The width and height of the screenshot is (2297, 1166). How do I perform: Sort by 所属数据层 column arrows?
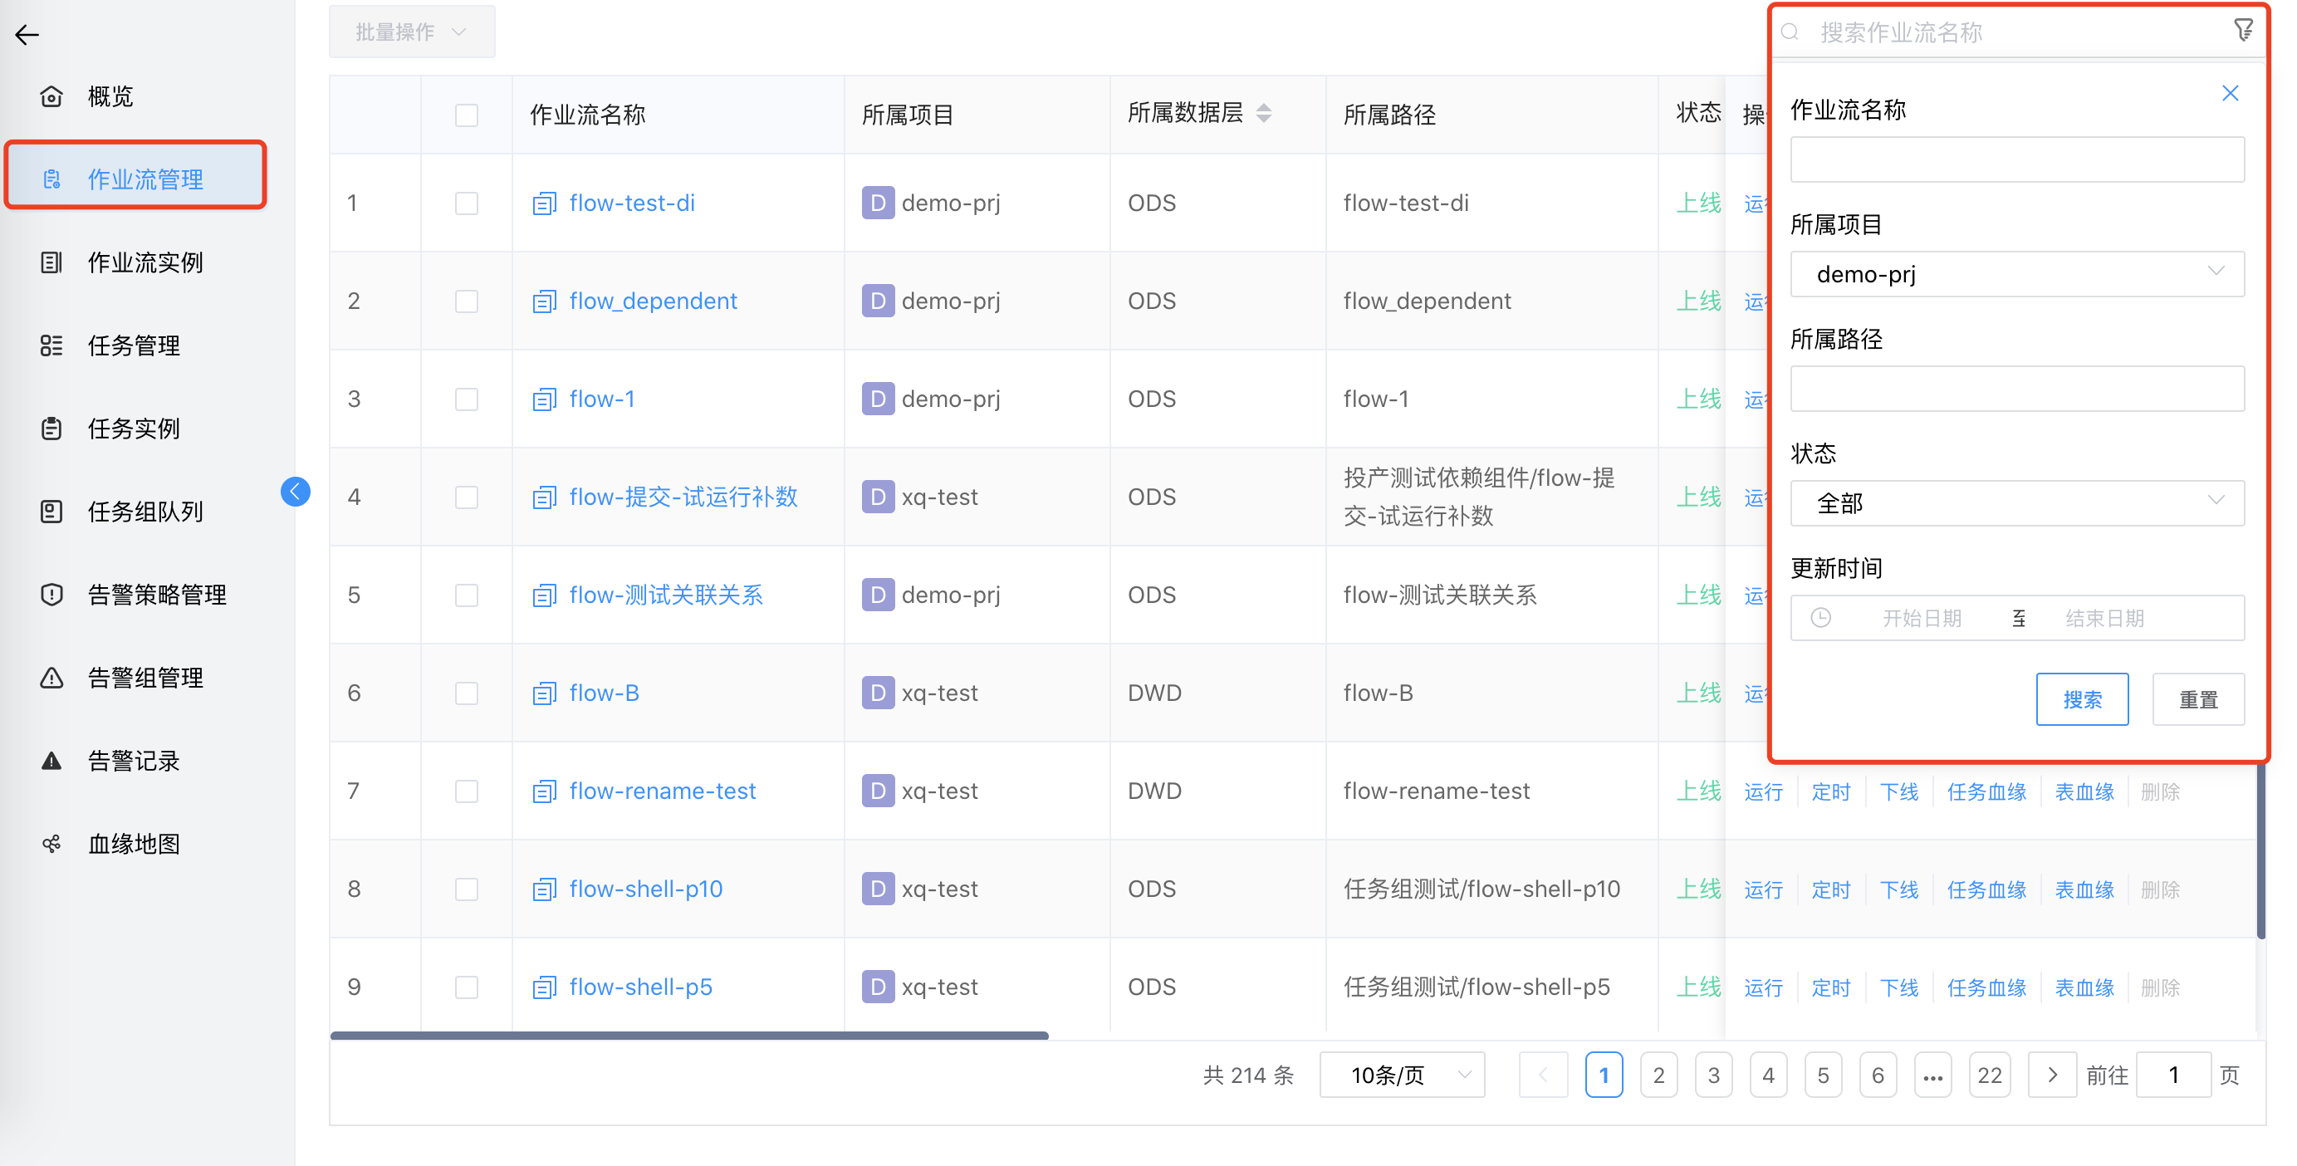pyautogui.click(x=1264, y=113)
